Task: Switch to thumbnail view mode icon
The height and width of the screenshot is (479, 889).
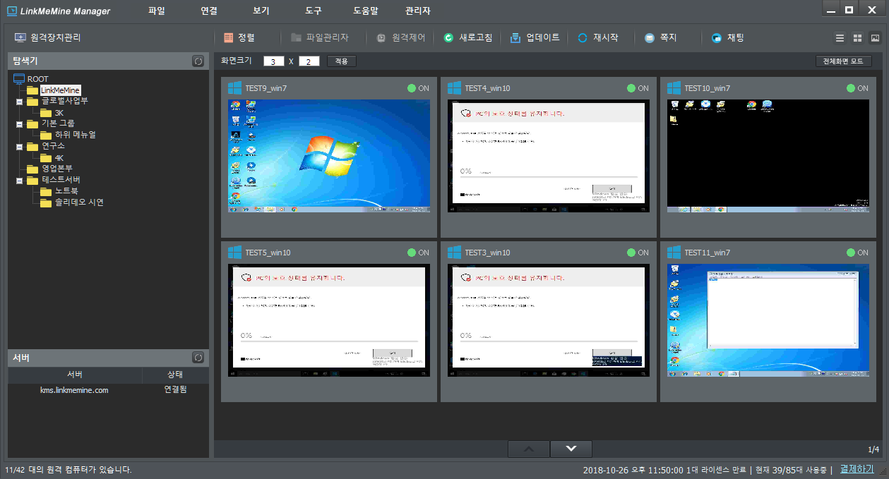Action: (x=875, y=38)
